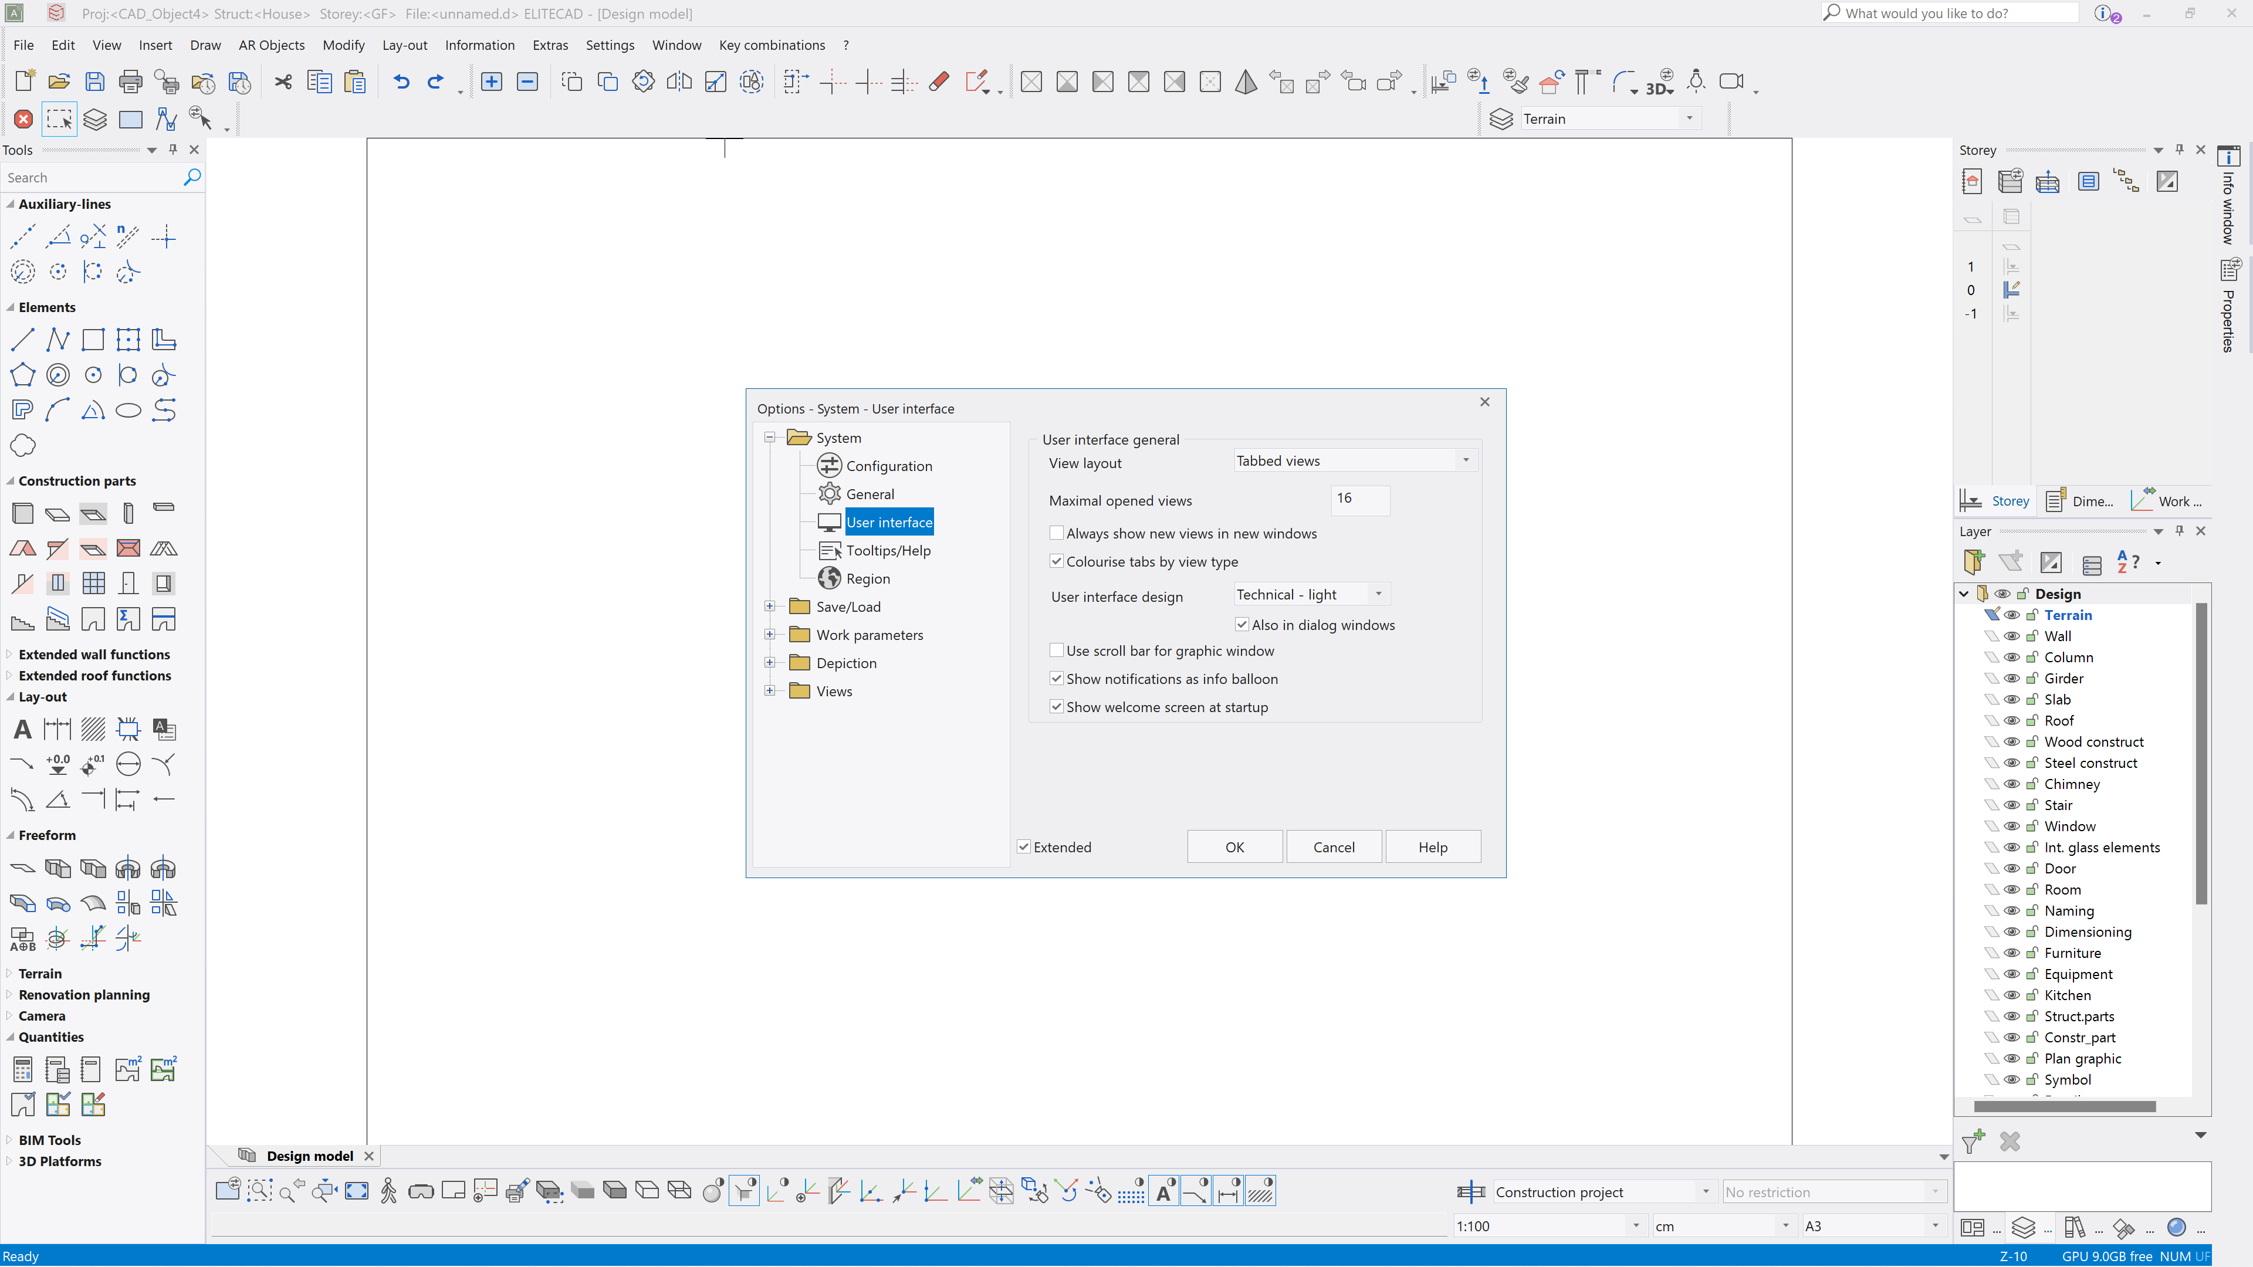Click the red cancel icon in toolbar
Image resolution: width=2253 pixels, height=1267 pixels.
pos(23,119)
